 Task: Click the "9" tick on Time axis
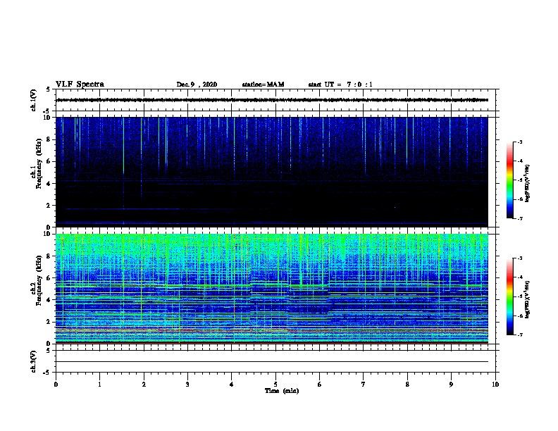pyautogui.click(x=451, y=384)
